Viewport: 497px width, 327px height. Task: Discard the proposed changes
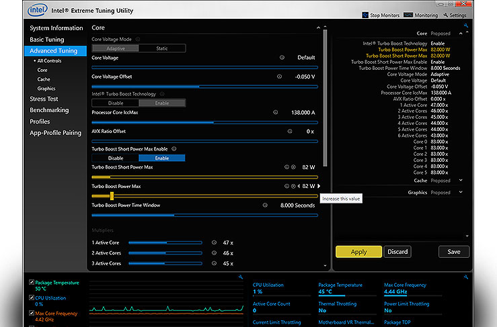[397, 252]
